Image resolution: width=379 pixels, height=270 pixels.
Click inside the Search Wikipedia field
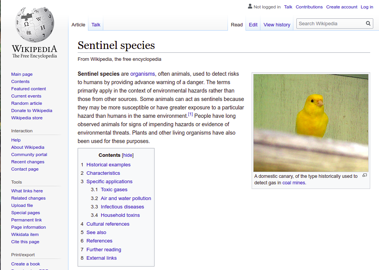331,23
